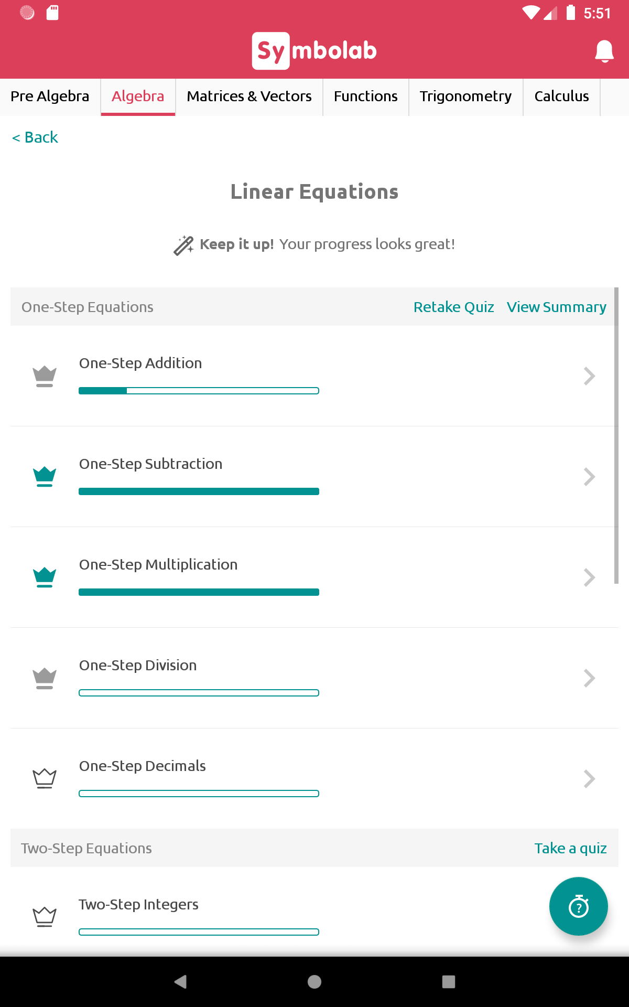Tap the outline crown beside One-Step Decimals

click(x=45, y=779)
